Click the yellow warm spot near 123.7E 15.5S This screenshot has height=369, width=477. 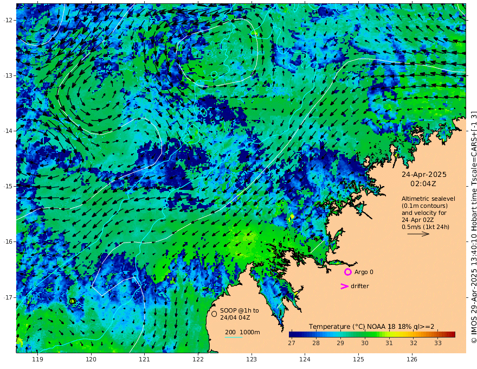pos(292,217)
